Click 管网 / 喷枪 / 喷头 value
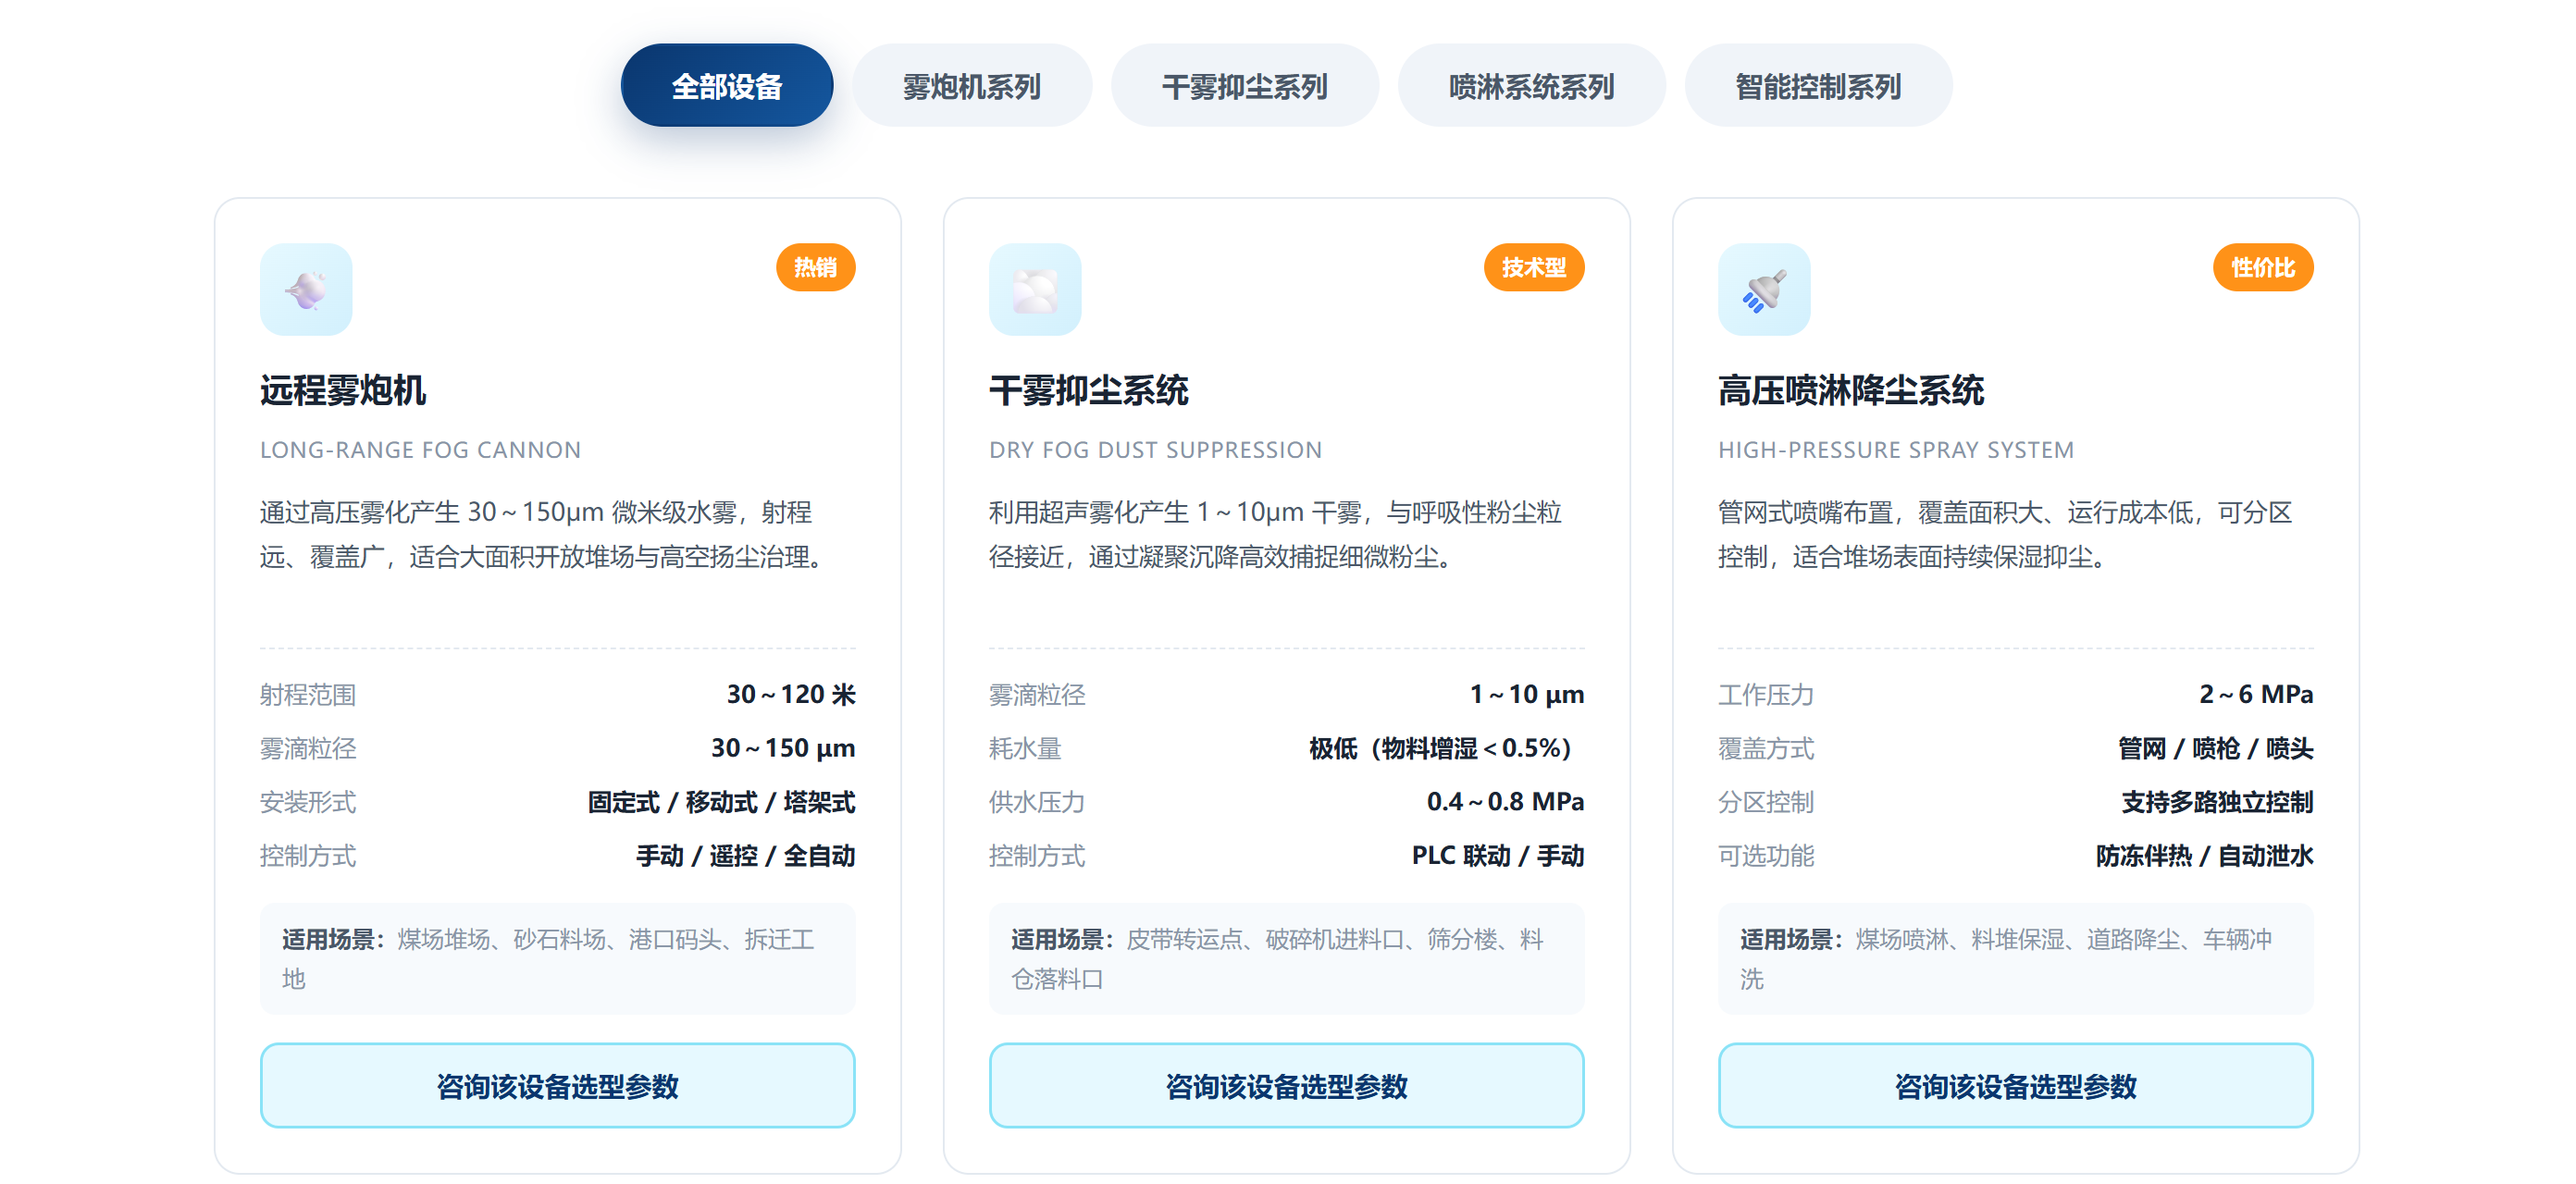 pos(2216,748)
